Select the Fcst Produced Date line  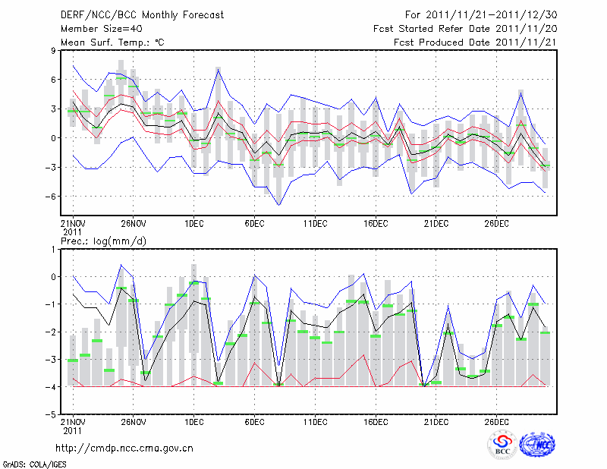pyautogui.click(x=469, y=42)
